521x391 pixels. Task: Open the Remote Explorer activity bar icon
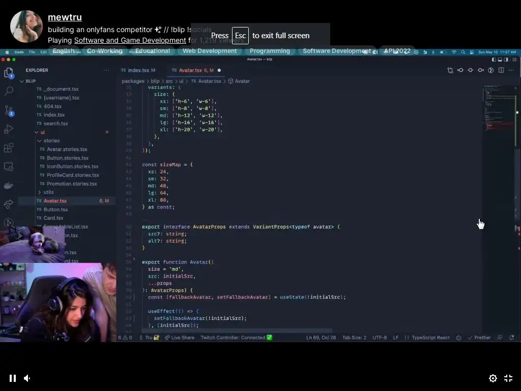(9, 166)
